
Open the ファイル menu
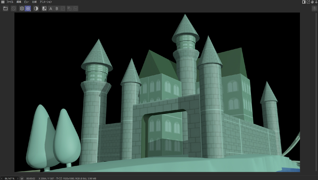(10, 2)
